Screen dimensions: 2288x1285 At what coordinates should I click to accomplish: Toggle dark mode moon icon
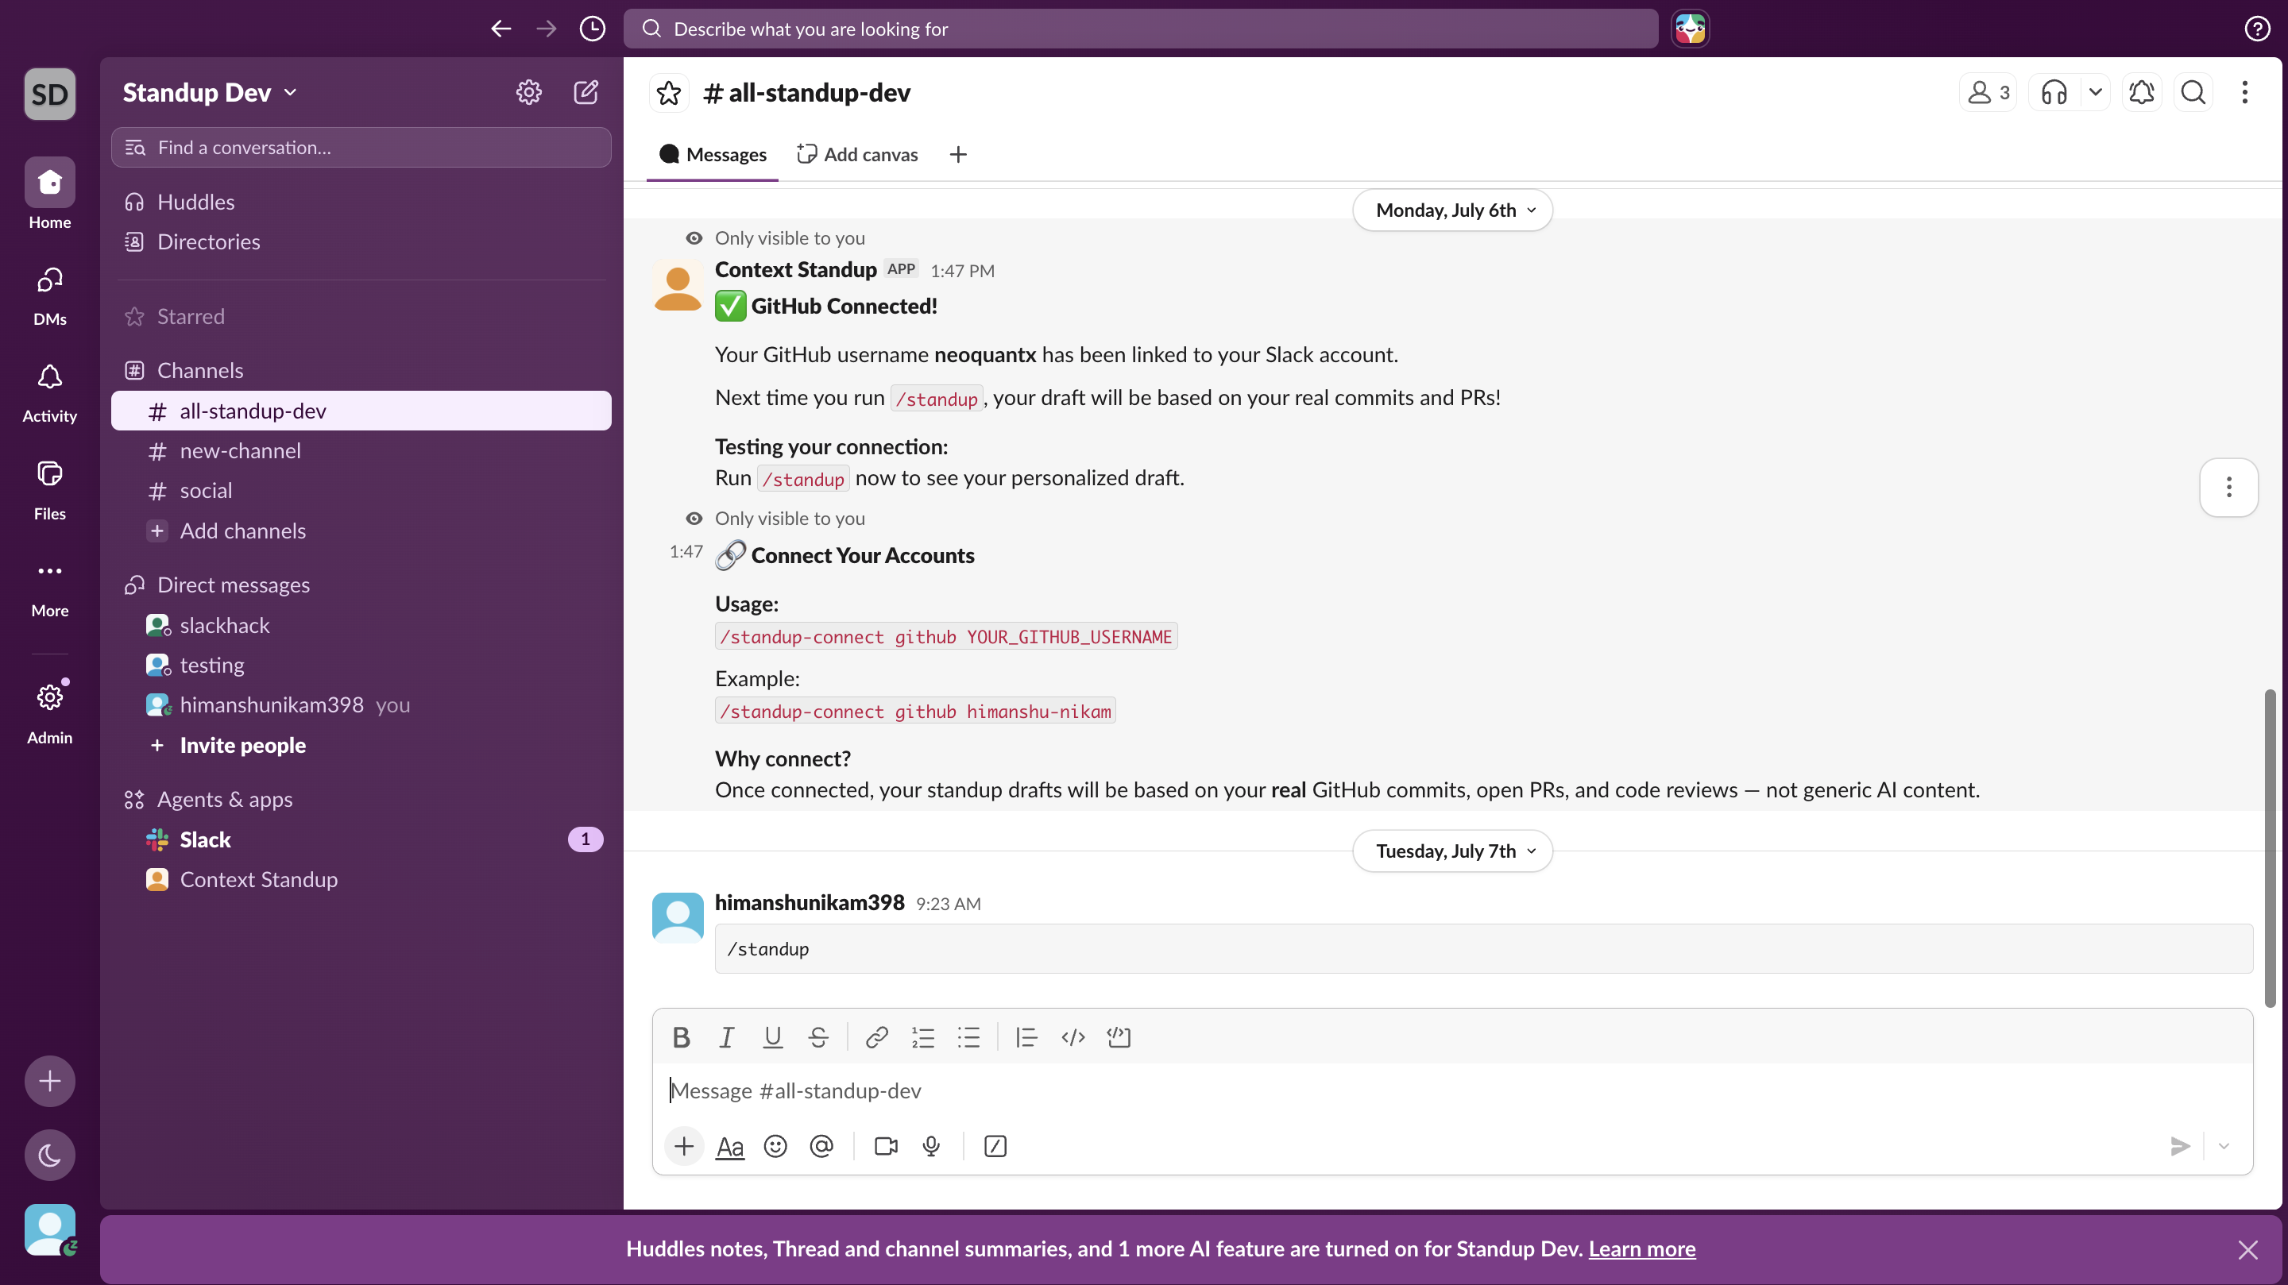pos(50,1156)
